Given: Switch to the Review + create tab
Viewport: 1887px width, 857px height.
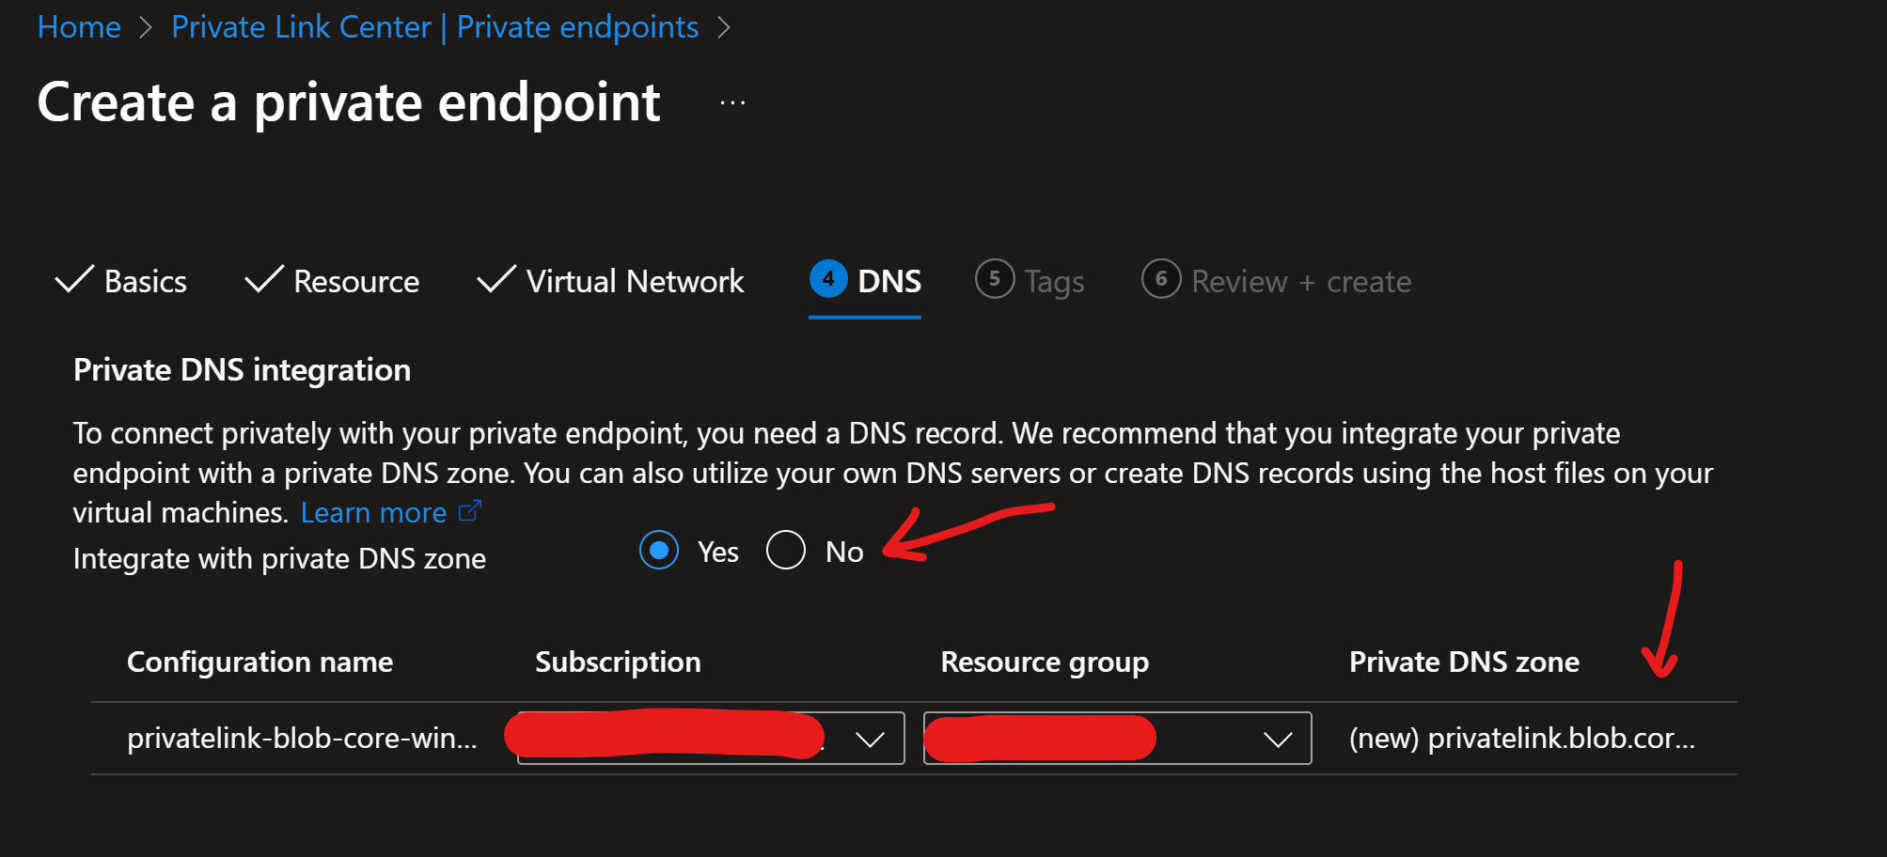Looking at the screenshot, I should 1300,279.
